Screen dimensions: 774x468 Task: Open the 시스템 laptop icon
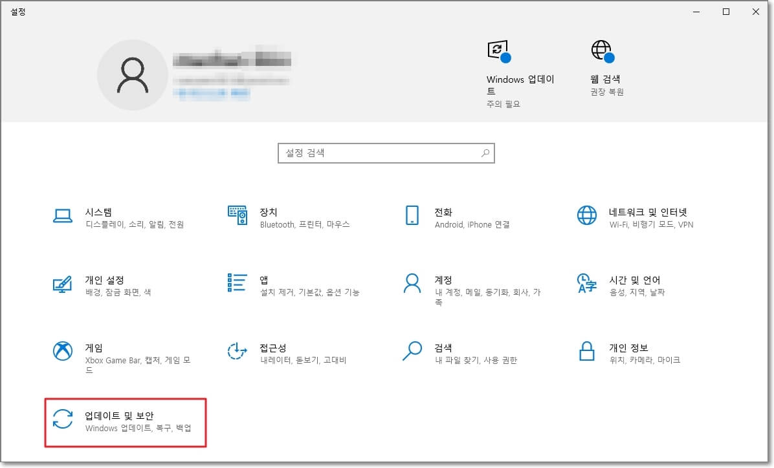click(x=63, y=216)
